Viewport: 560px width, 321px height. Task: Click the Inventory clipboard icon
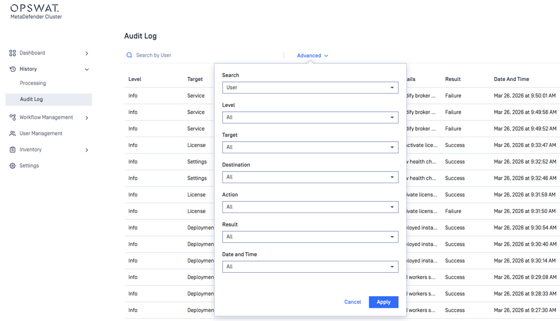coord(13,149)
